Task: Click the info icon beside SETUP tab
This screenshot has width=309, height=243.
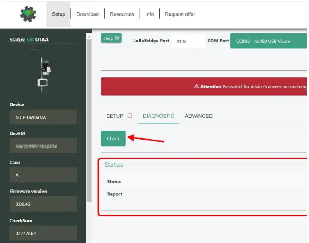Action: [x=130, y=116]
